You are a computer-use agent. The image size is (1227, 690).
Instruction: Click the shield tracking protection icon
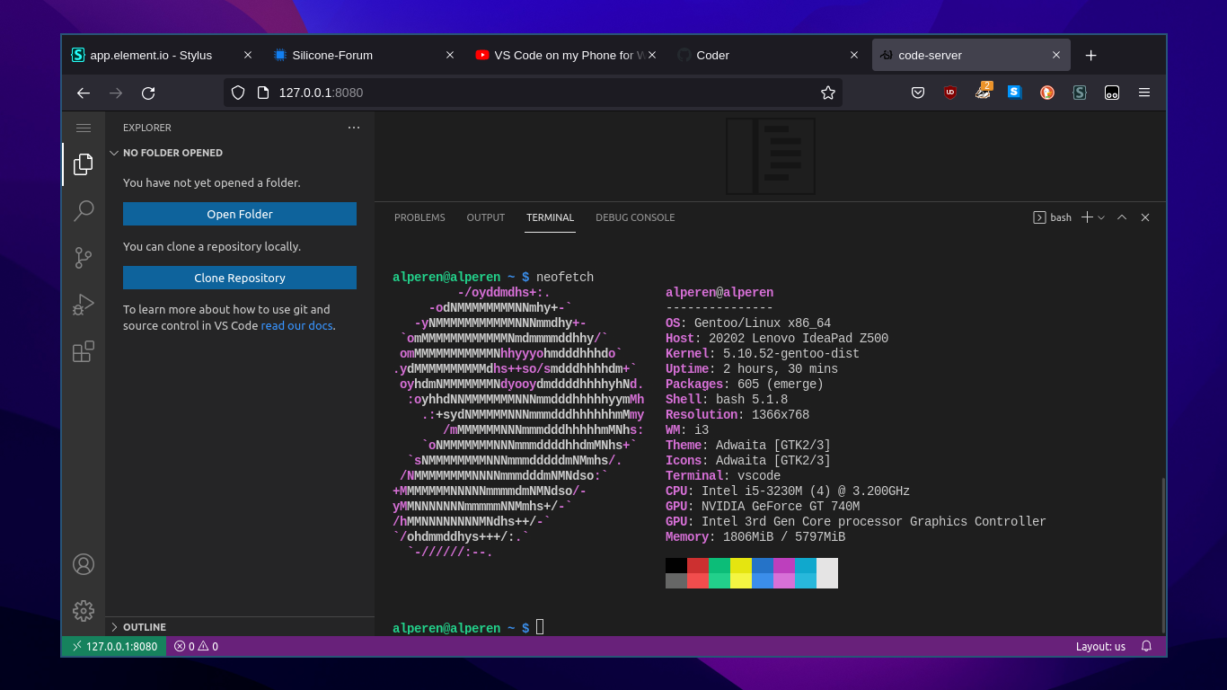[238, 93]
